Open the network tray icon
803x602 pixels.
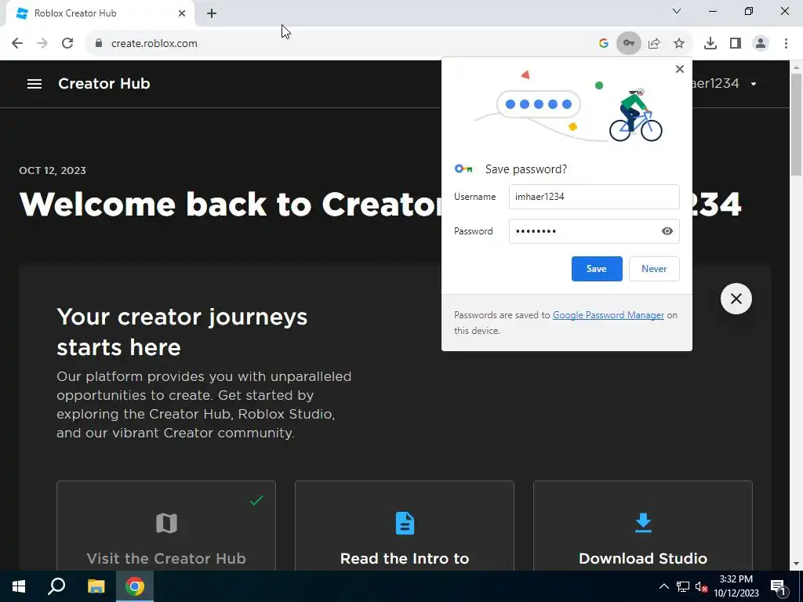tap(683, 586)
